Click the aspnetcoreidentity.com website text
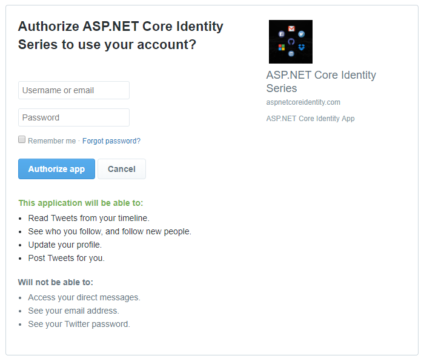 [x=303, y=102]
